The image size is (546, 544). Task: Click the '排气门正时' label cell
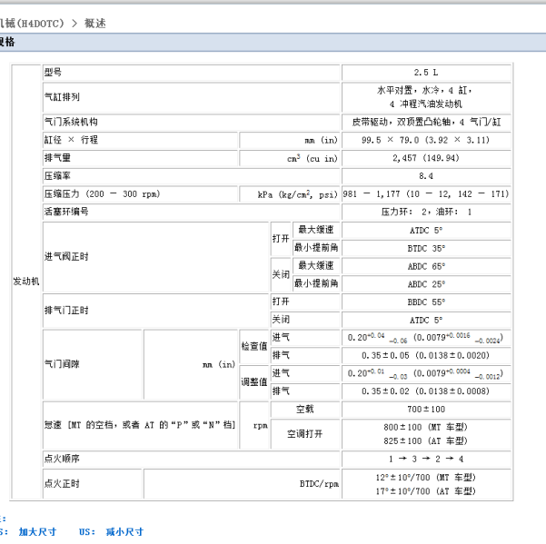pos(155,311)
